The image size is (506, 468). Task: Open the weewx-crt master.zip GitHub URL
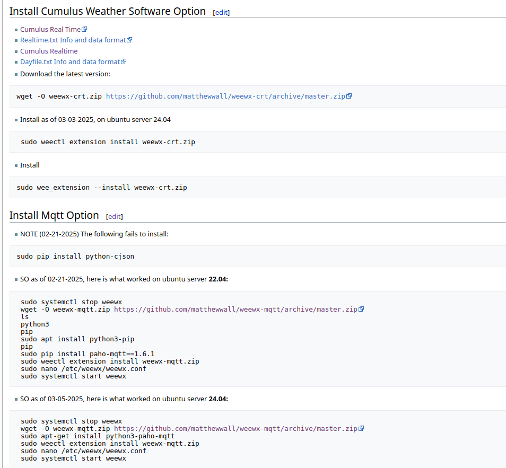[225, 96]
